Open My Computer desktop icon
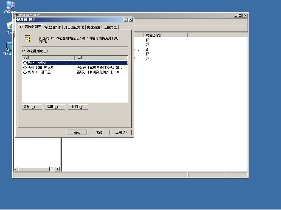 tap(10, 7)
